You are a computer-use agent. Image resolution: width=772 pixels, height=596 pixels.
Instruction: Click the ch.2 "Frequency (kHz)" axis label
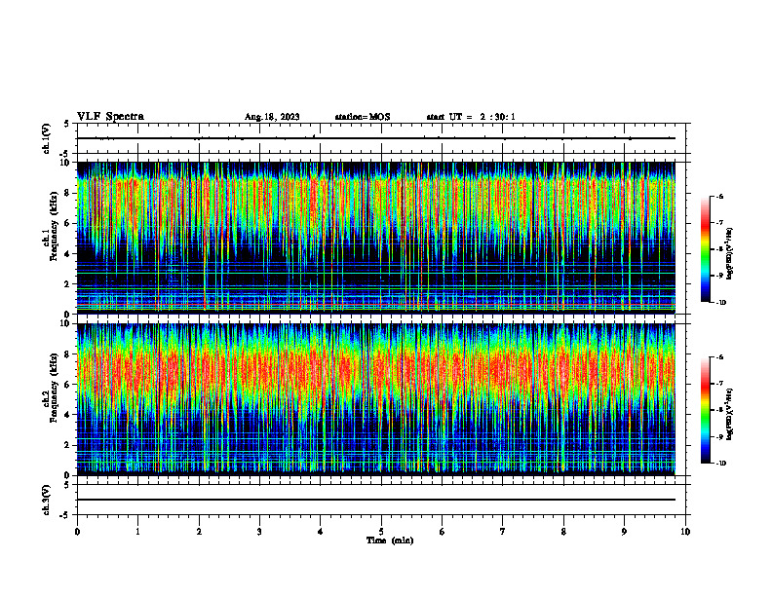[54, 388]
